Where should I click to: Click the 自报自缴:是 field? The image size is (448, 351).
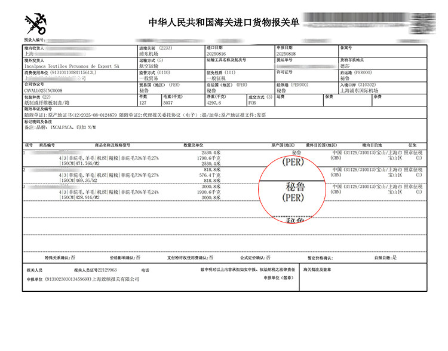[x=386, y=258]
